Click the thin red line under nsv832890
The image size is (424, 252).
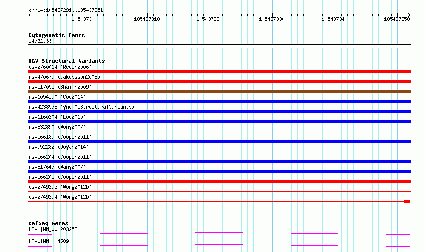click(219, 131)
